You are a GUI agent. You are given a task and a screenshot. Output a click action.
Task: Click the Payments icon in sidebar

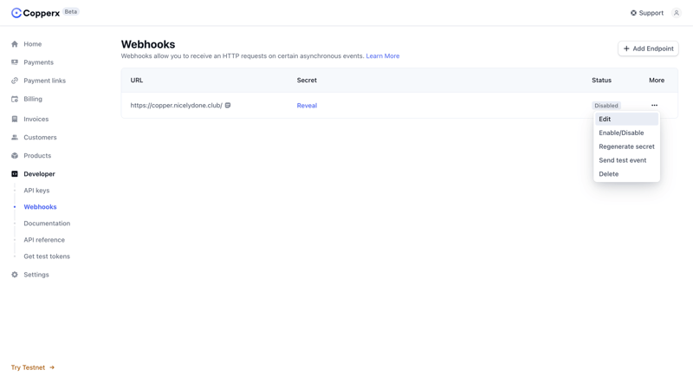click(x=15, y=62)
